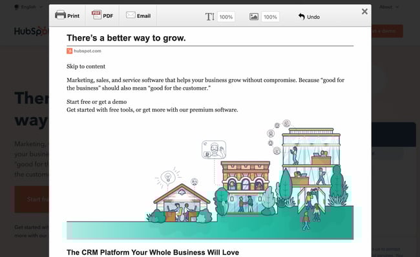
Task: Click the orange demo button in the background page
Action: (x=387, y=31)
